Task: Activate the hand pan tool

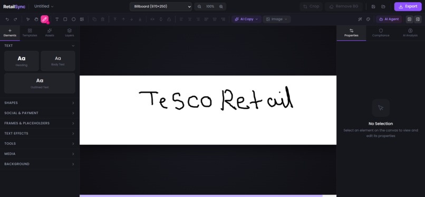Action: 36,19
